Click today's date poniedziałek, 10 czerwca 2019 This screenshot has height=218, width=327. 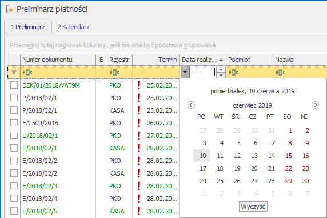(253, 91)
